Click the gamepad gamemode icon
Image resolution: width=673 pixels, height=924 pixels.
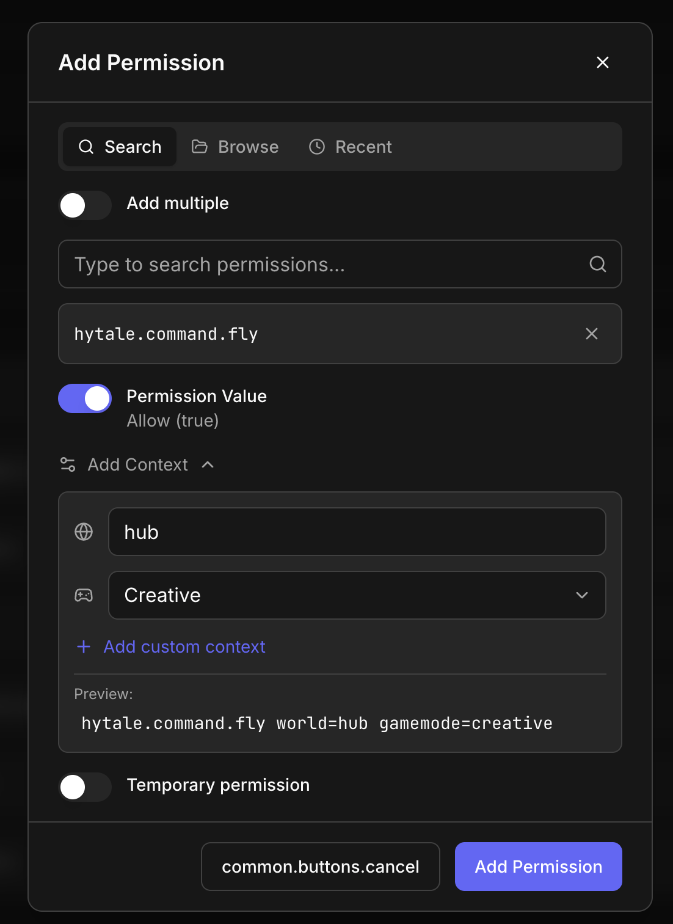(x=84, y=595)
